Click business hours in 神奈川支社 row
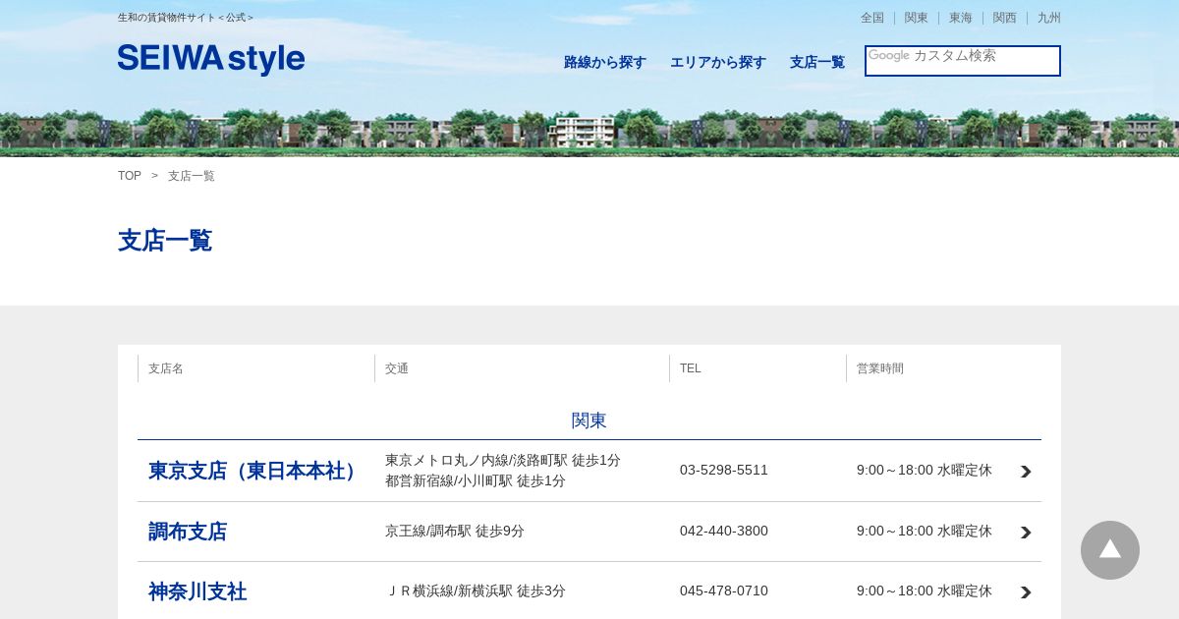Image resolution: width=1179 pixels, height=619 pixels. pyautogui.click(x=925, y=591)
